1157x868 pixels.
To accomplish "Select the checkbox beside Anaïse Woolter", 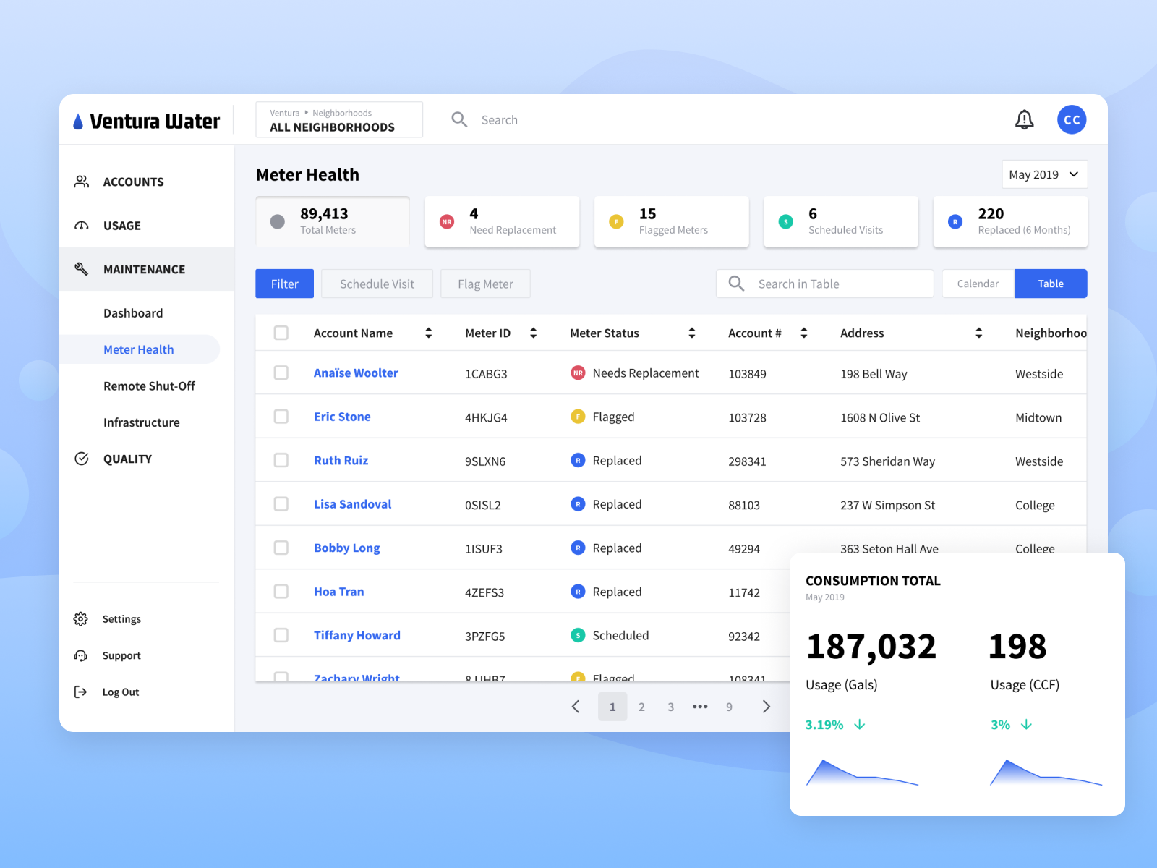I will coord(281,373).
